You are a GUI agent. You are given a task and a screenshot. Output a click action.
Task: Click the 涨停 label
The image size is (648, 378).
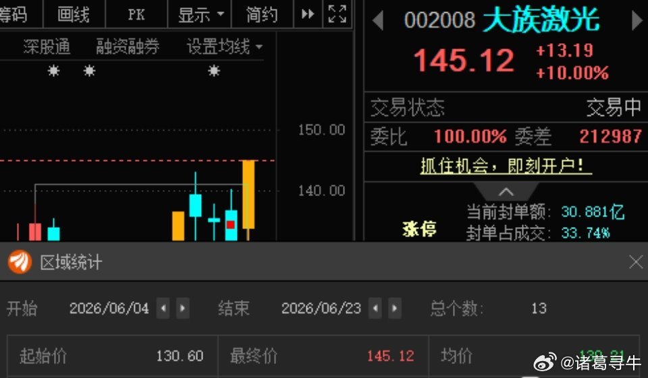click(419, 228)
